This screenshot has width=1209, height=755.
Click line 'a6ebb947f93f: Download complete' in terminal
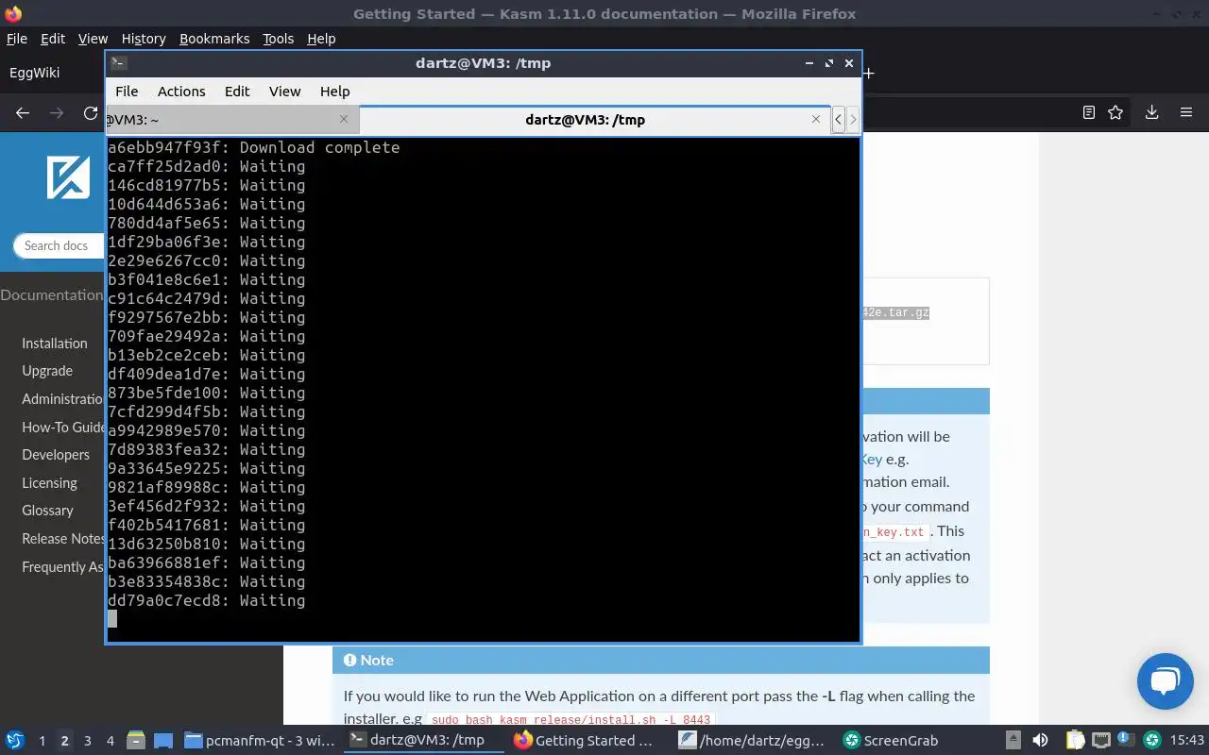253,147
